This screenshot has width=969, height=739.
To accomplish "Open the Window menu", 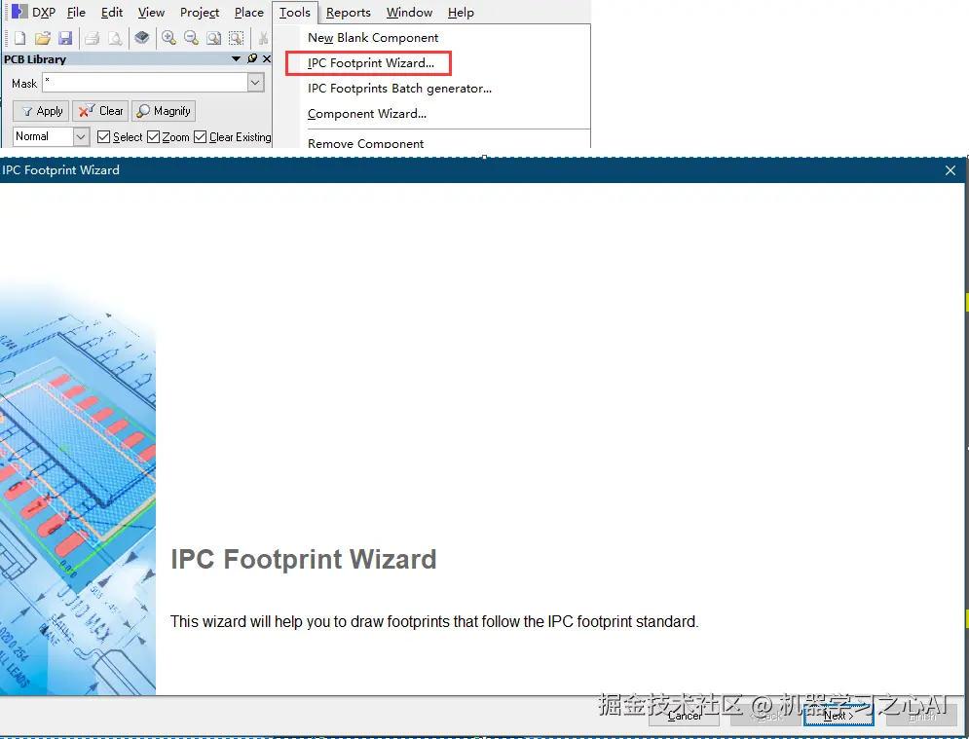I will click(409, 13).
